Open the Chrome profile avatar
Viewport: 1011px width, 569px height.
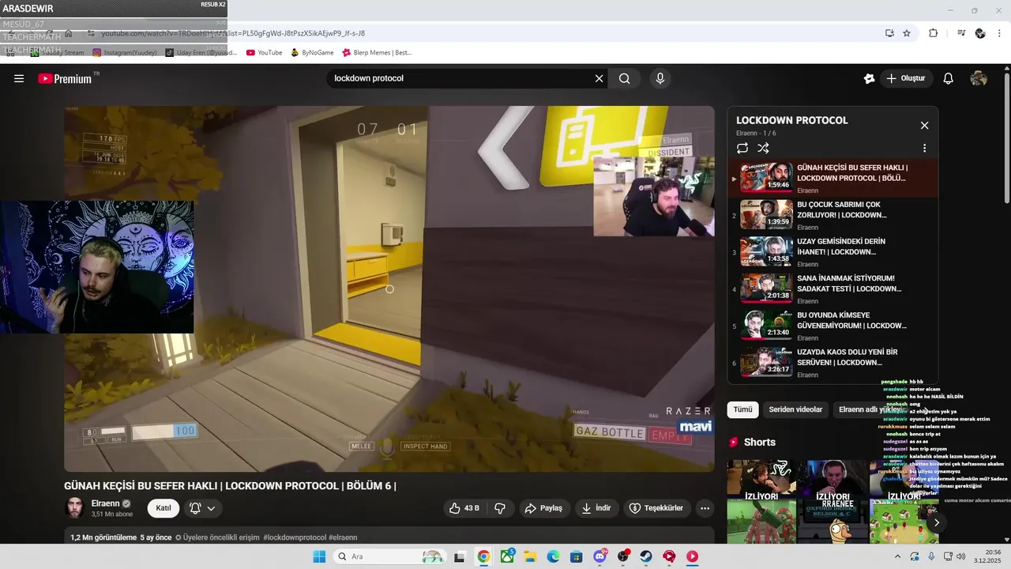click(x=980, y=33)
